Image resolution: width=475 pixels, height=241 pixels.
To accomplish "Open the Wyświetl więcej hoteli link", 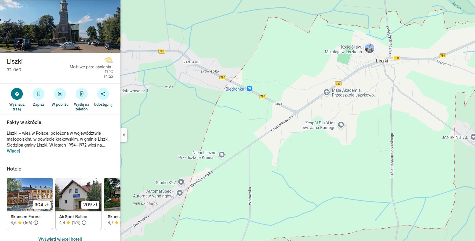I will coord(60,239).
